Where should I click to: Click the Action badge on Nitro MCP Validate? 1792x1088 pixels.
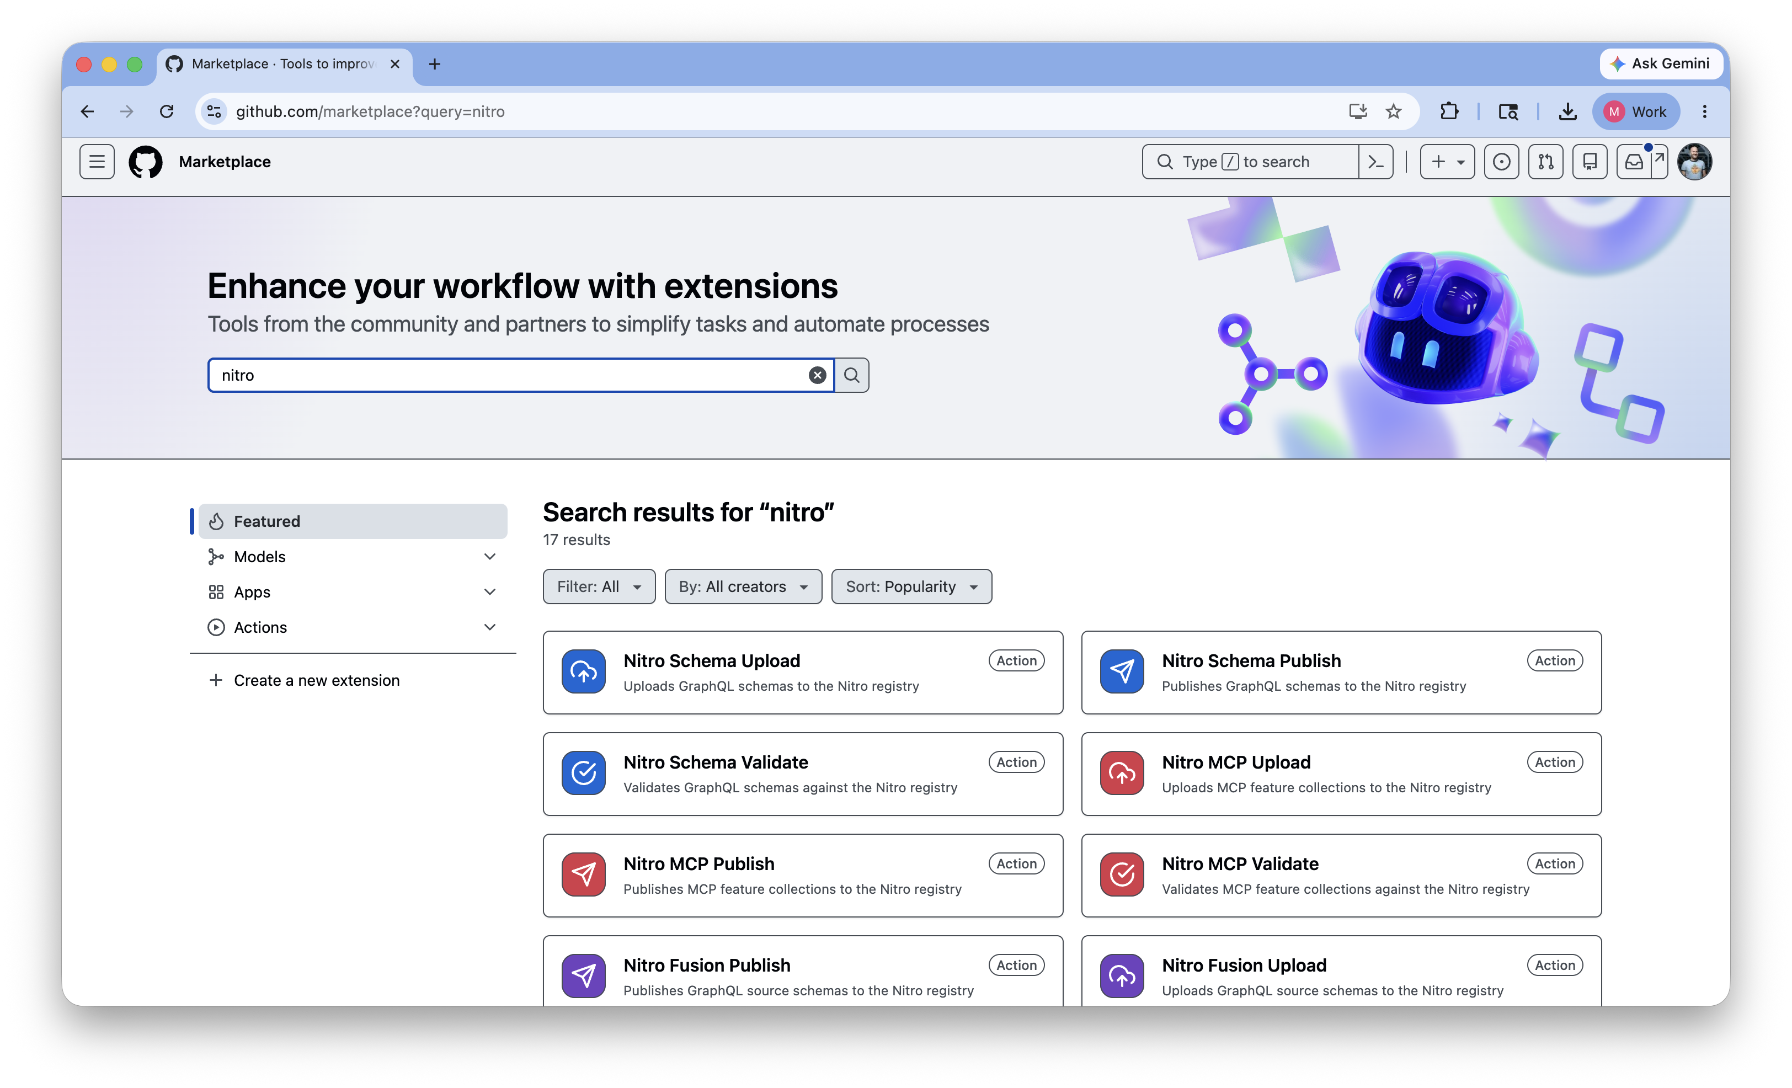[x=1554, y=863]
